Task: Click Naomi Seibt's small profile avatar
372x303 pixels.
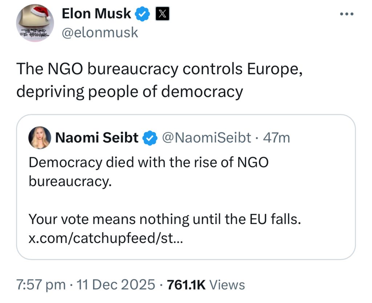Action: pos(40,138)
